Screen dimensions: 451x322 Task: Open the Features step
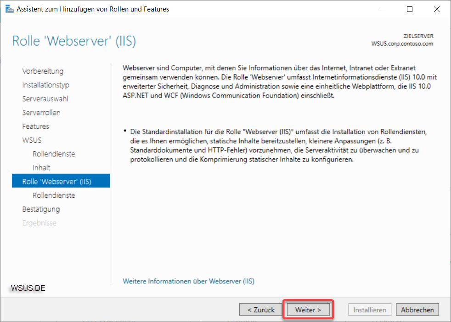point(36,126)
